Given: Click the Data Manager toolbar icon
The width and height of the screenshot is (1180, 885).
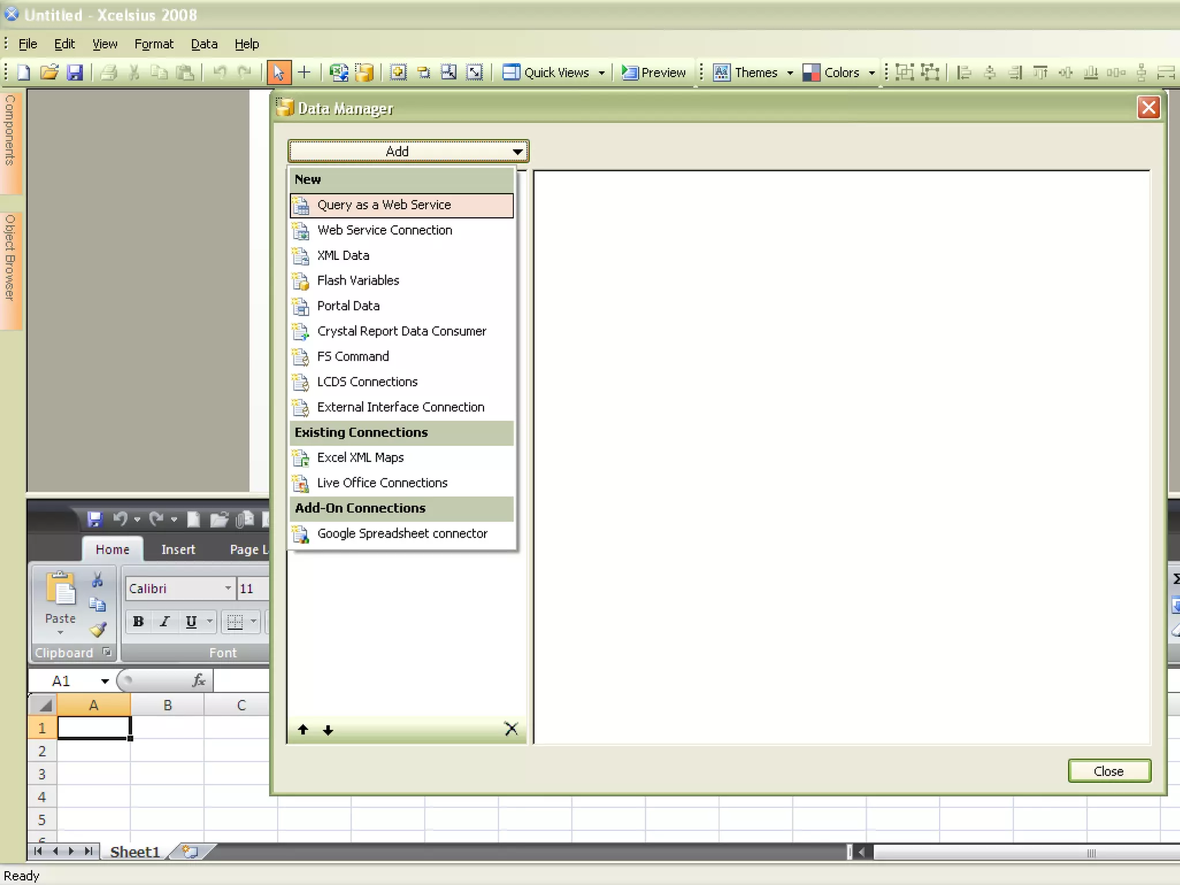Looking at the screenshot, I should tap(364, 73).
